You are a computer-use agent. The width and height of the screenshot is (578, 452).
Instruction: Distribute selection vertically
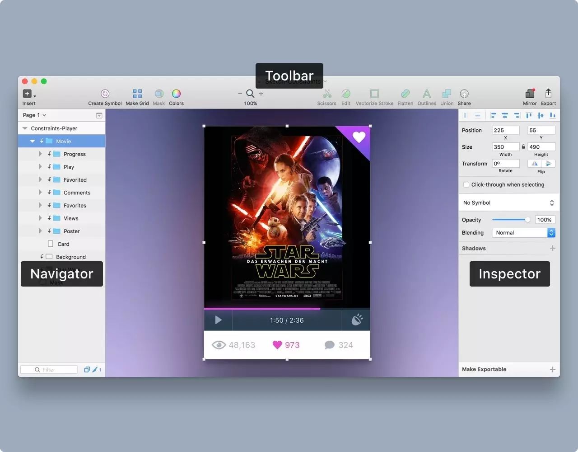(478, 116)
